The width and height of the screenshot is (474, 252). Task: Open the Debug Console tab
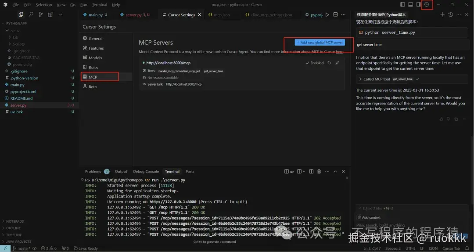146,172
